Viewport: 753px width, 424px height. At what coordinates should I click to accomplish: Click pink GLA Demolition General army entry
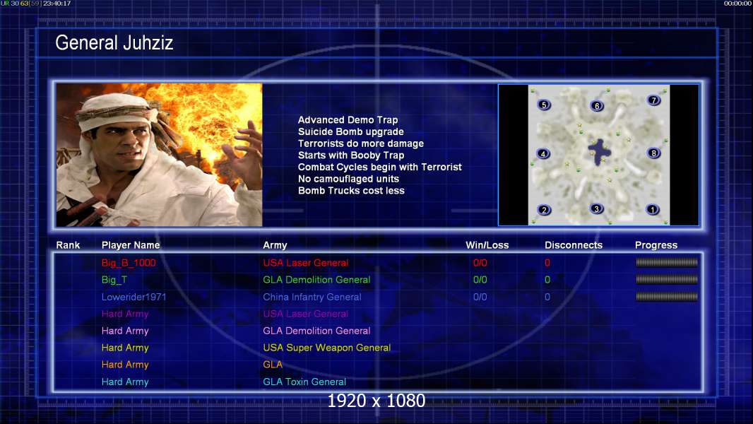point(316,330)
